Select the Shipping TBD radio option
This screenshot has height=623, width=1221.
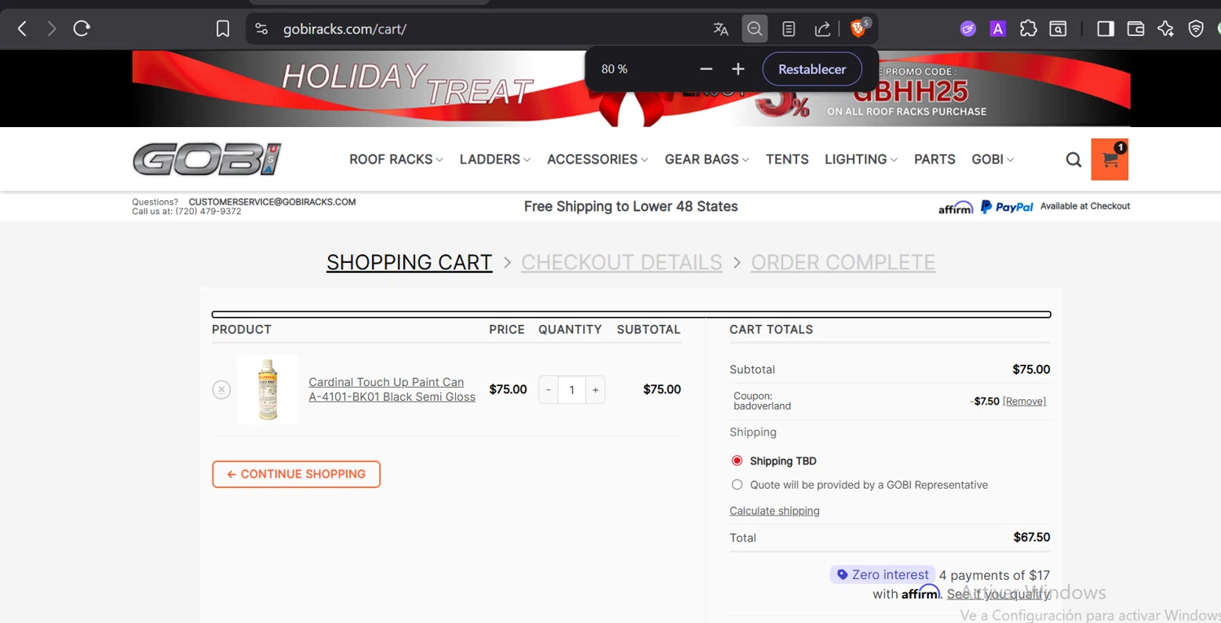tap(737, 461)
